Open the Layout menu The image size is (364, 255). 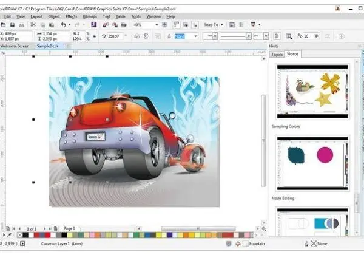click(36, 16)
